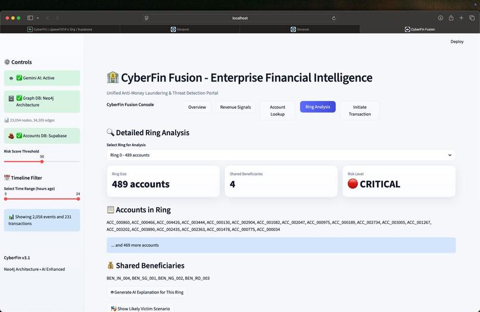
Task: Switch to the second Devpost tab
Action: click(x=300, y=29)
